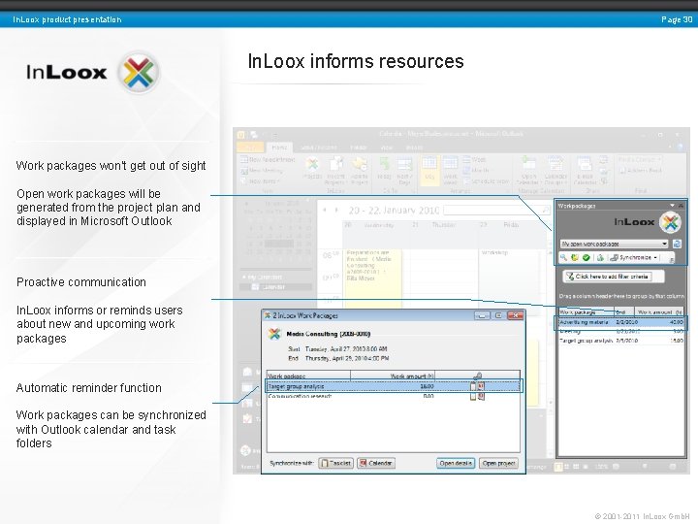
Task: Switch calendar to Work Week view
Action: (x=450, y=170)
